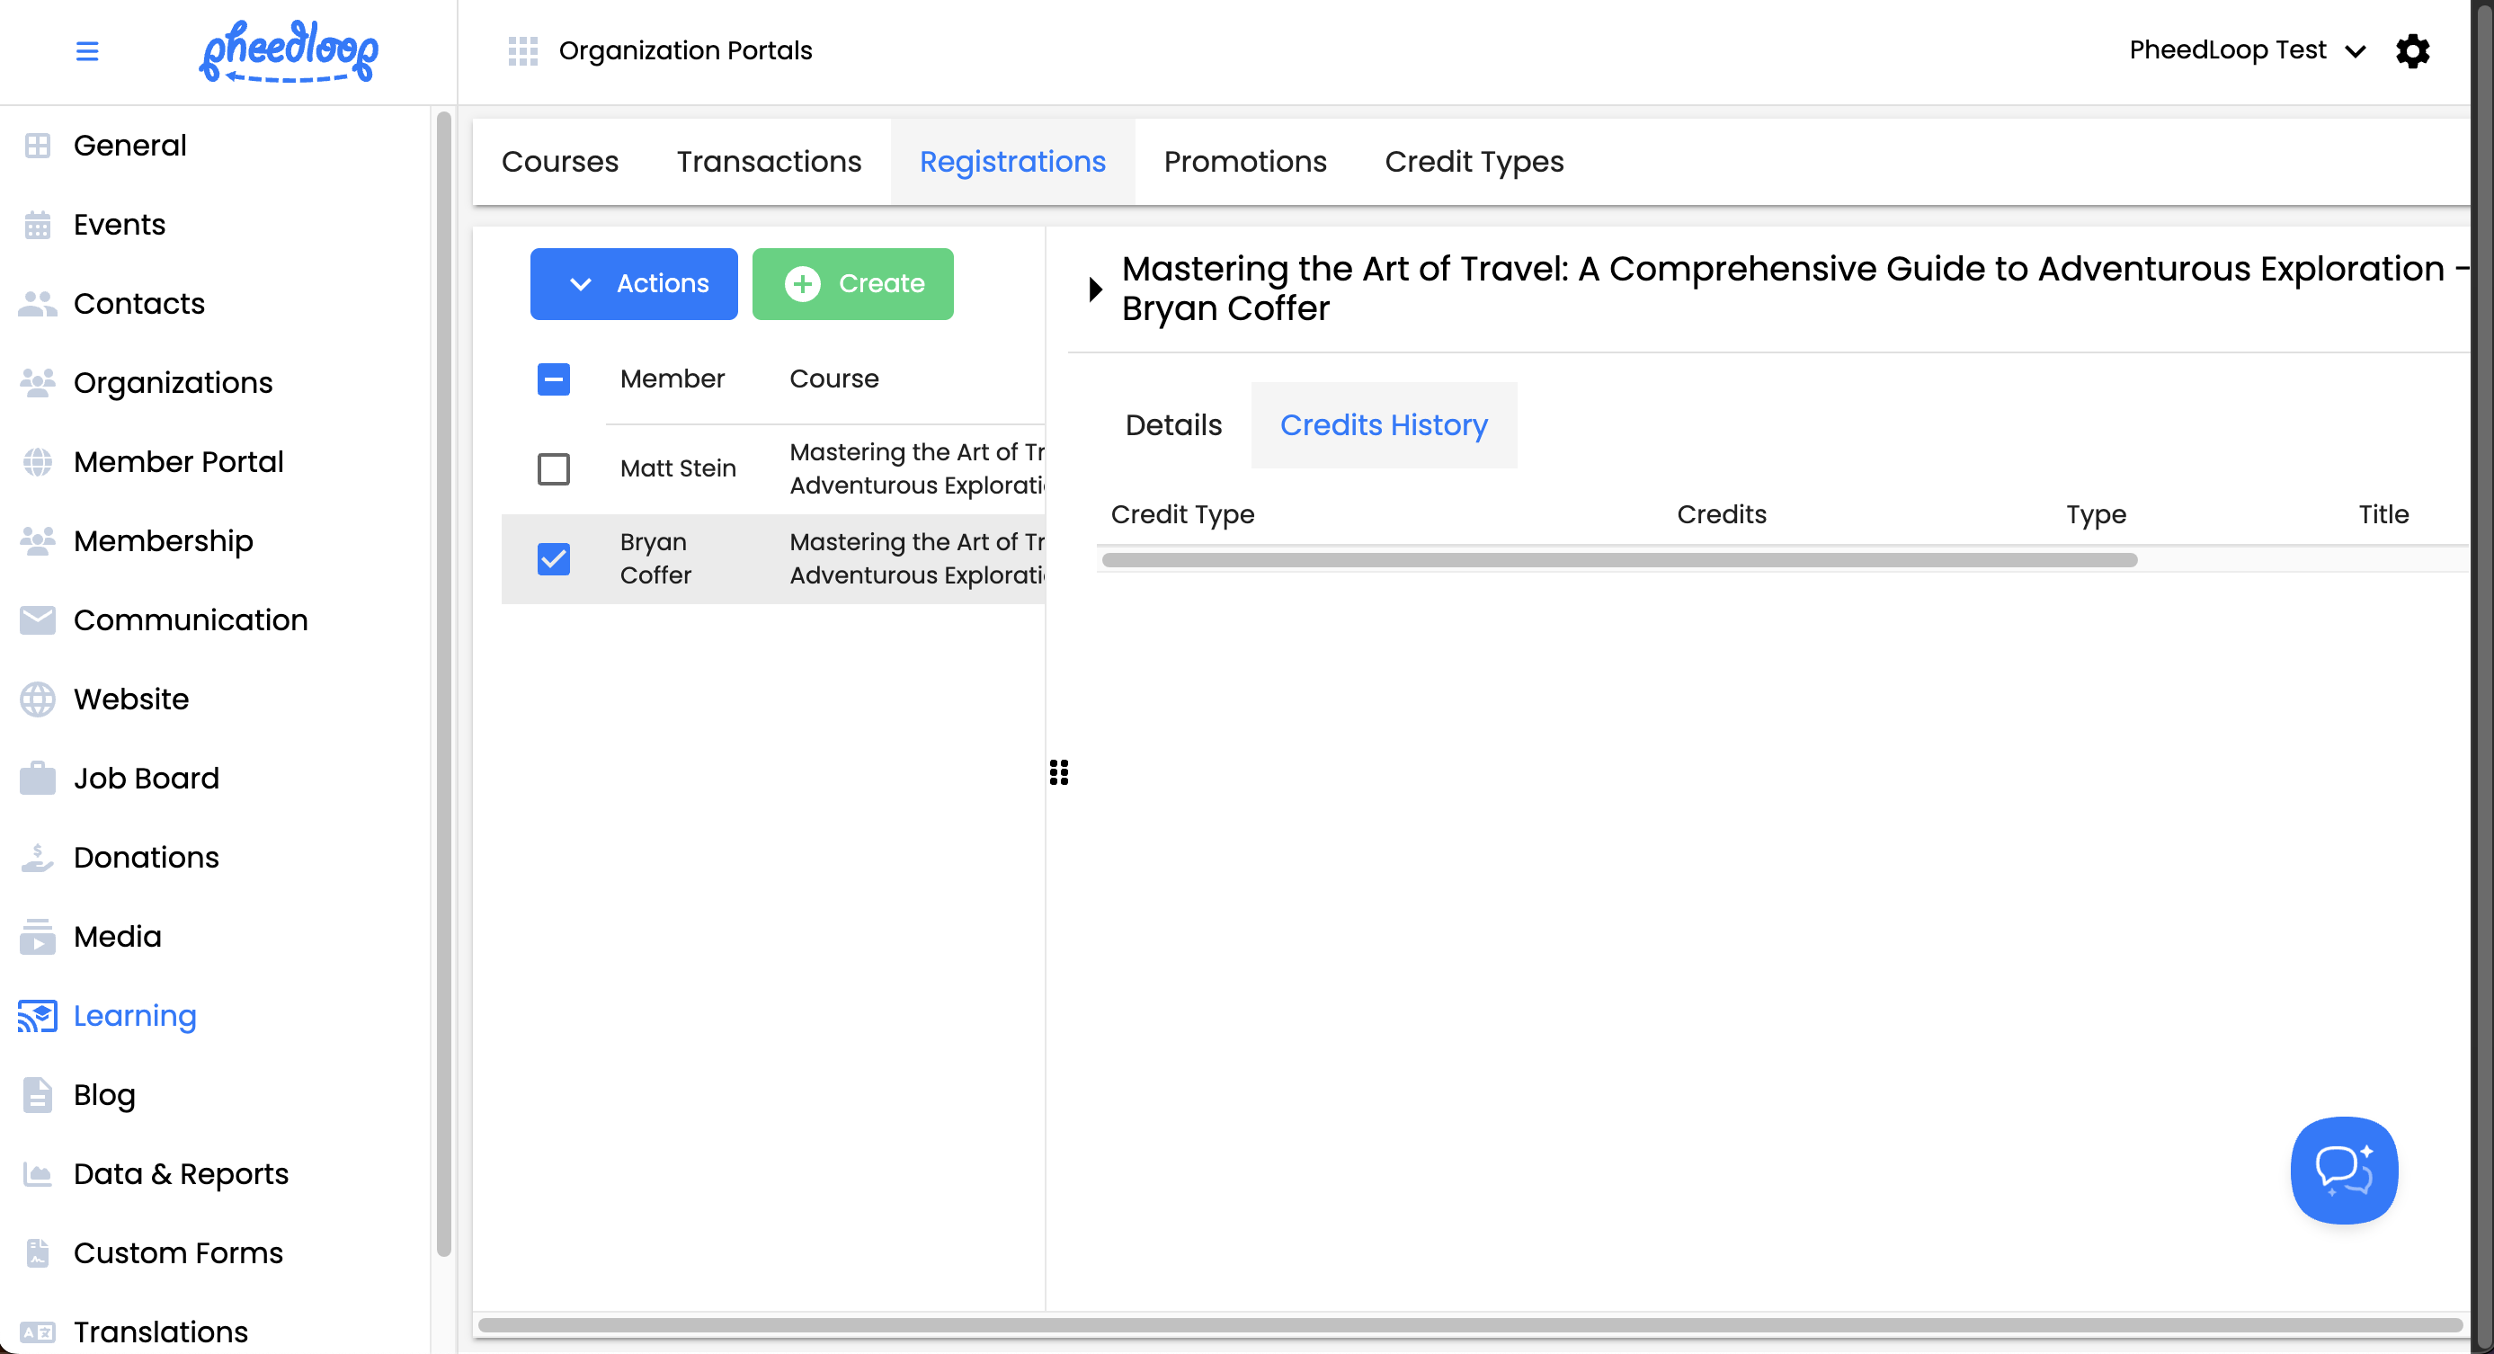This screenshot has height=1354, width=2494.
Task: Toggle the select-all header checkbox
Action: coord(554,379)
